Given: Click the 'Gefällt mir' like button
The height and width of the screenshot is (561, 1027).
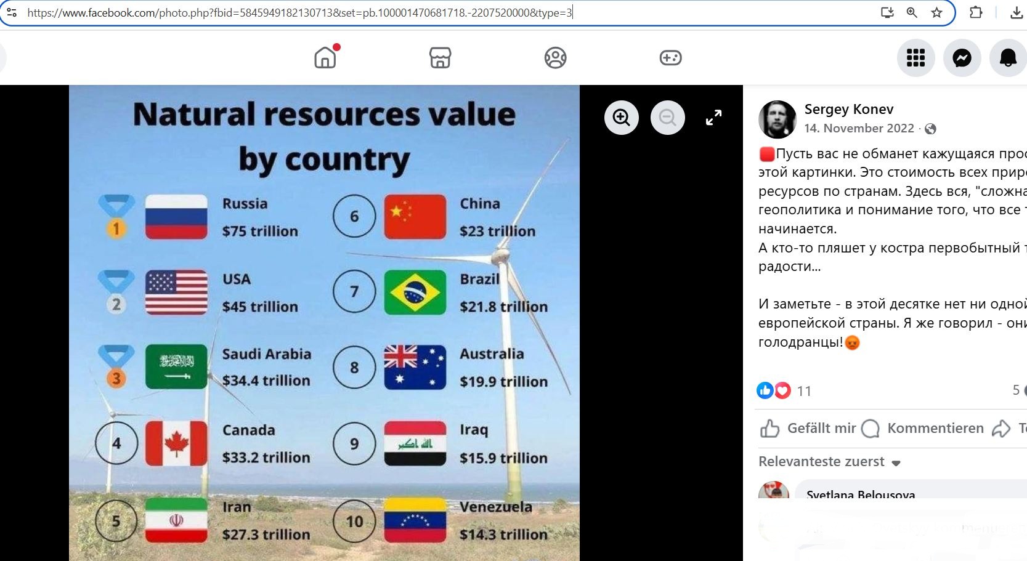Looking at the screenshot, I should [x=808, y=429].
